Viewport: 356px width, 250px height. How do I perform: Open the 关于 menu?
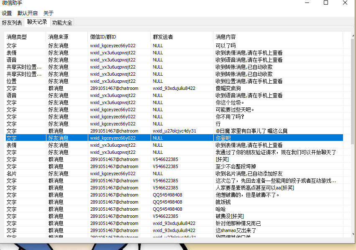pyautogui.click(x=48, y=13)
